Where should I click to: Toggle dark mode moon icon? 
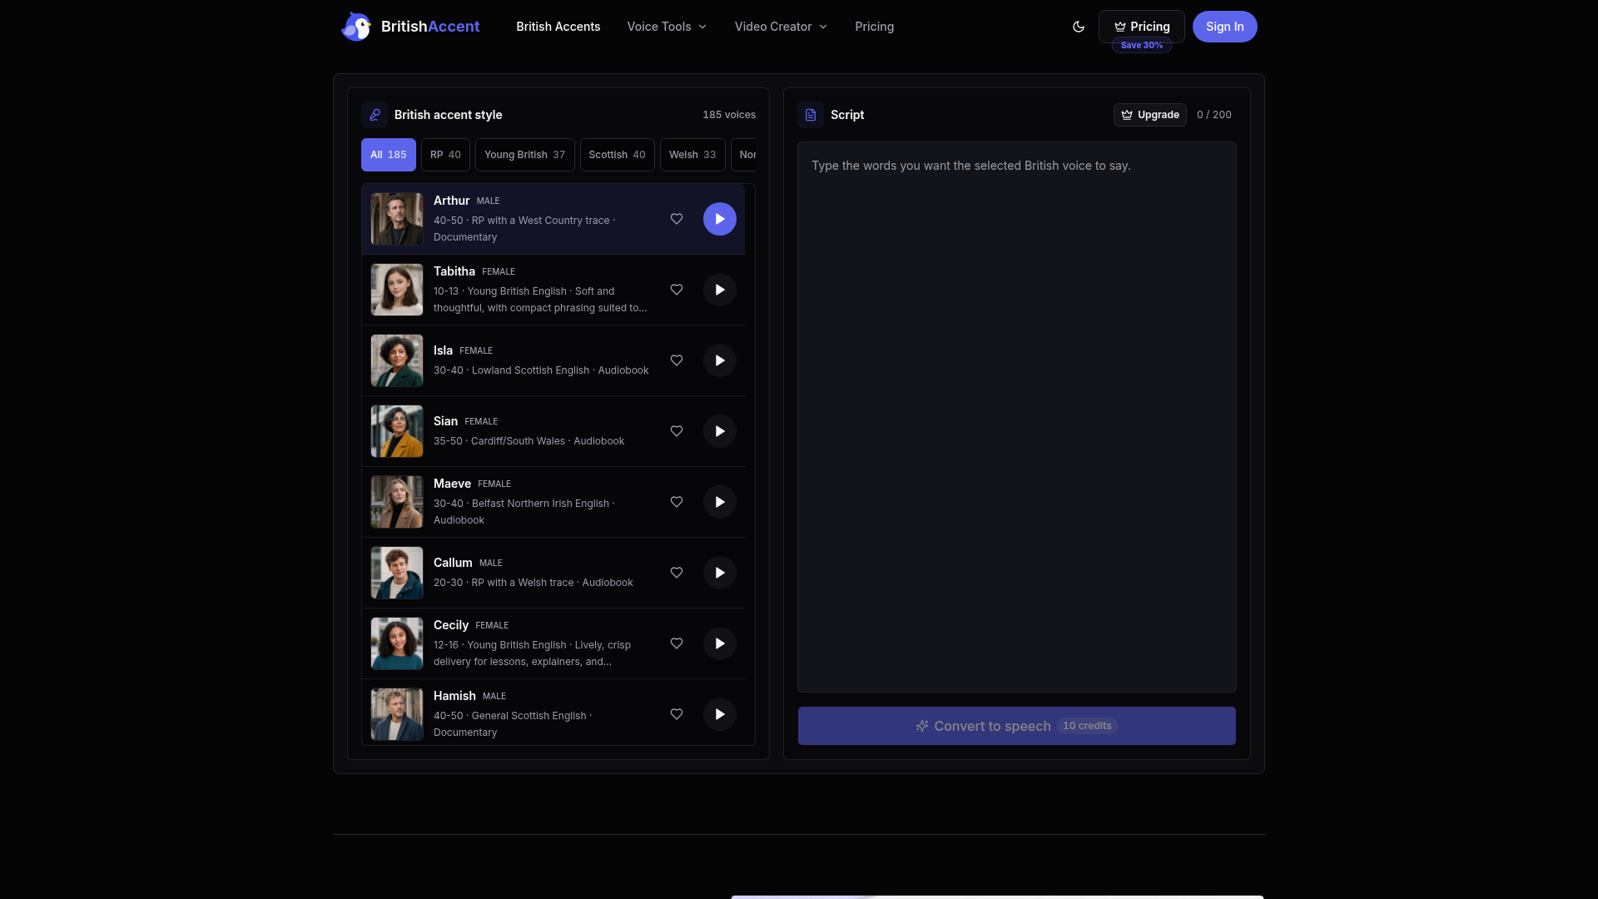(1079, 27)
